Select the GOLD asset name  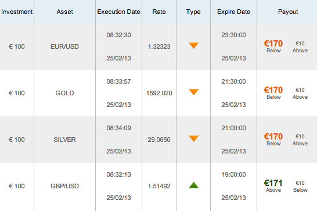click(x=64, y=93)
